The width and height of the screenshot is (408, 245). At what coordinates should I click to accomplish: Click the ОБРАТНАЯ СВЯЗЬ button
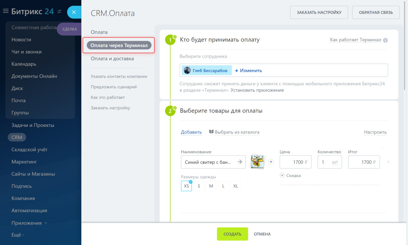[376, 12]
